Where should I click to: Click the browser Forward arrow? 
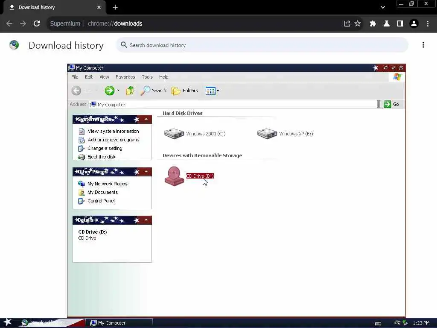click(x=23, y=24)
